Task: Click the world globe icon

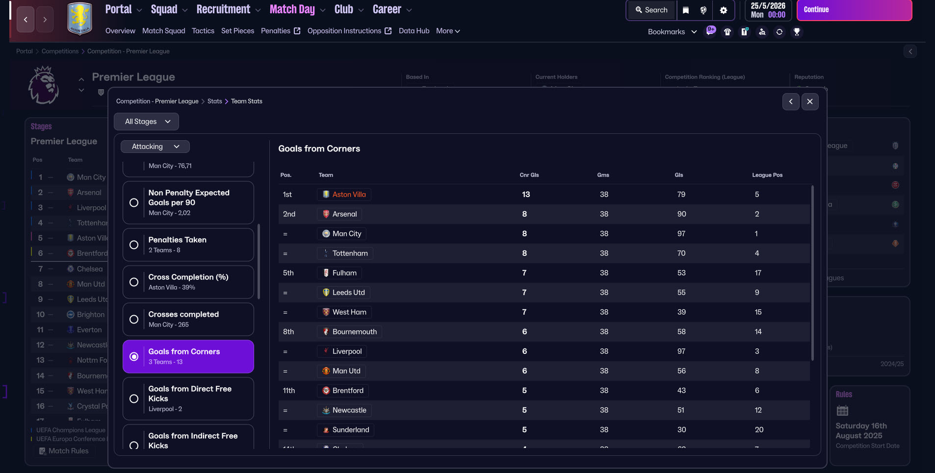Action: pyautogui.click(x=703, y=10)
